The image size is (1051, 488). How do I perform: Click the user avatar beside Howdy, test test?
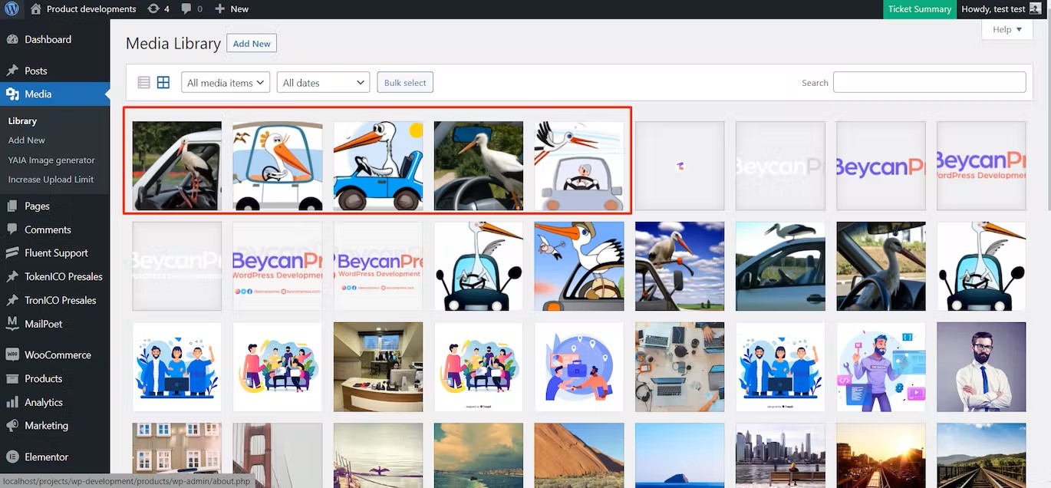(1036, 9)
